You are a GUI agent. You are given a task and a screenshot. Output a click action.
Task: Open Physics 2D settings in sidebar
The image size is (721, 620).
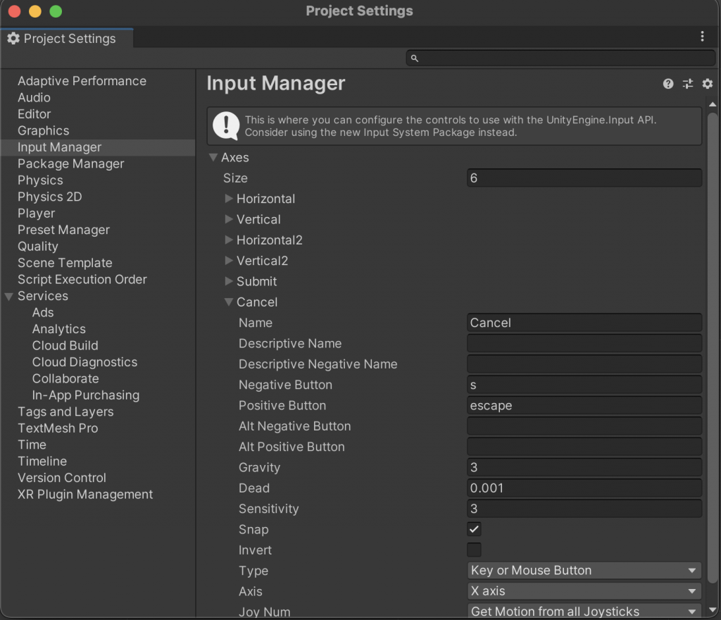click(x=49, y=197)
